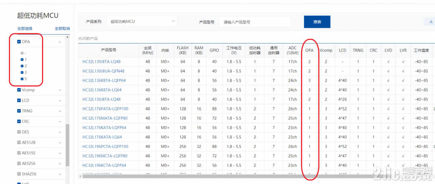Click the 工作电压 column header

click(234, 50)
